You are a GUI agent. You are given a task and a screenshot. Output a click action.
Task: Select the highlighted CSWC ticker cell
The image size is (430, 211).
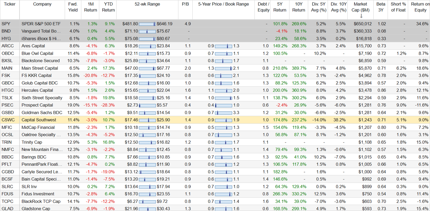8,120
